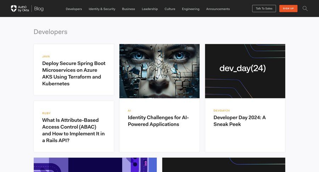Open the Developers section heading
Screen dimensions: 319x172
point(50,32)
